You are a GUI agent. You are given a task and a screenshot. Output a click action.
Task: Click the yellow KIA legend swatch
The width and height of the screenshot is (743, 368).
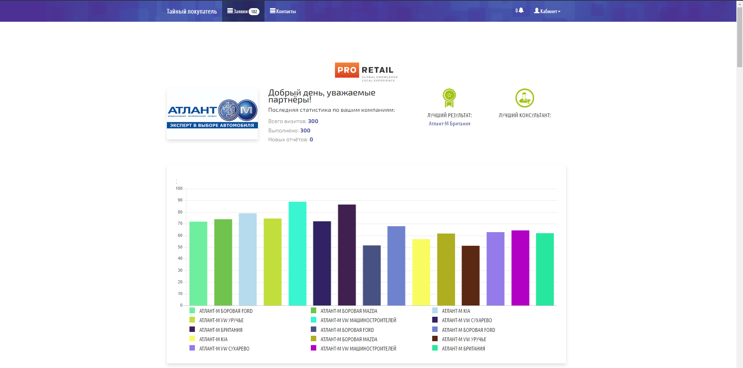192,339
